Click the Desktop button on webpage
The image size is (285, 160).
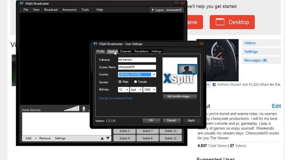coord(232,22)
